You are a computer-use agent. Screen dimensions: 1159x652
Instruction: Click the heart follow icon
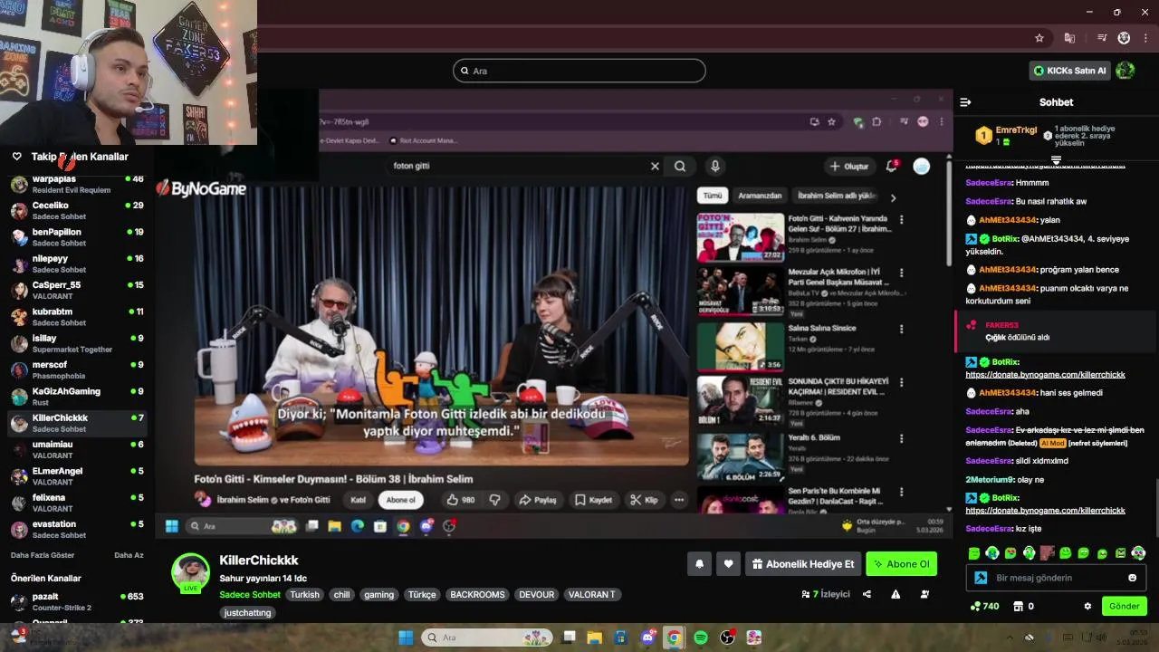point(728,564)
